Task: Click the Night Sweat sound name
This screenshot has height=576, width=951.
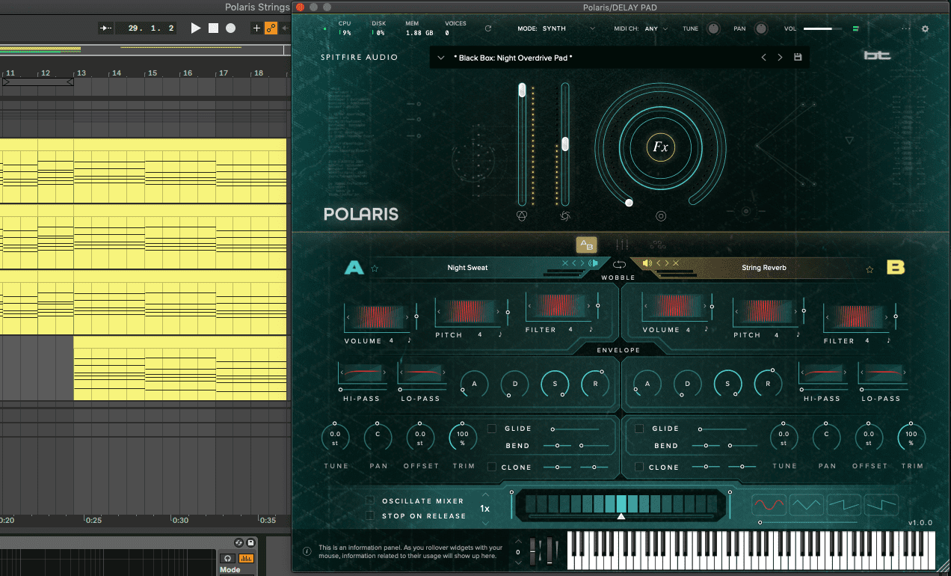Action: tap(467, 268)
